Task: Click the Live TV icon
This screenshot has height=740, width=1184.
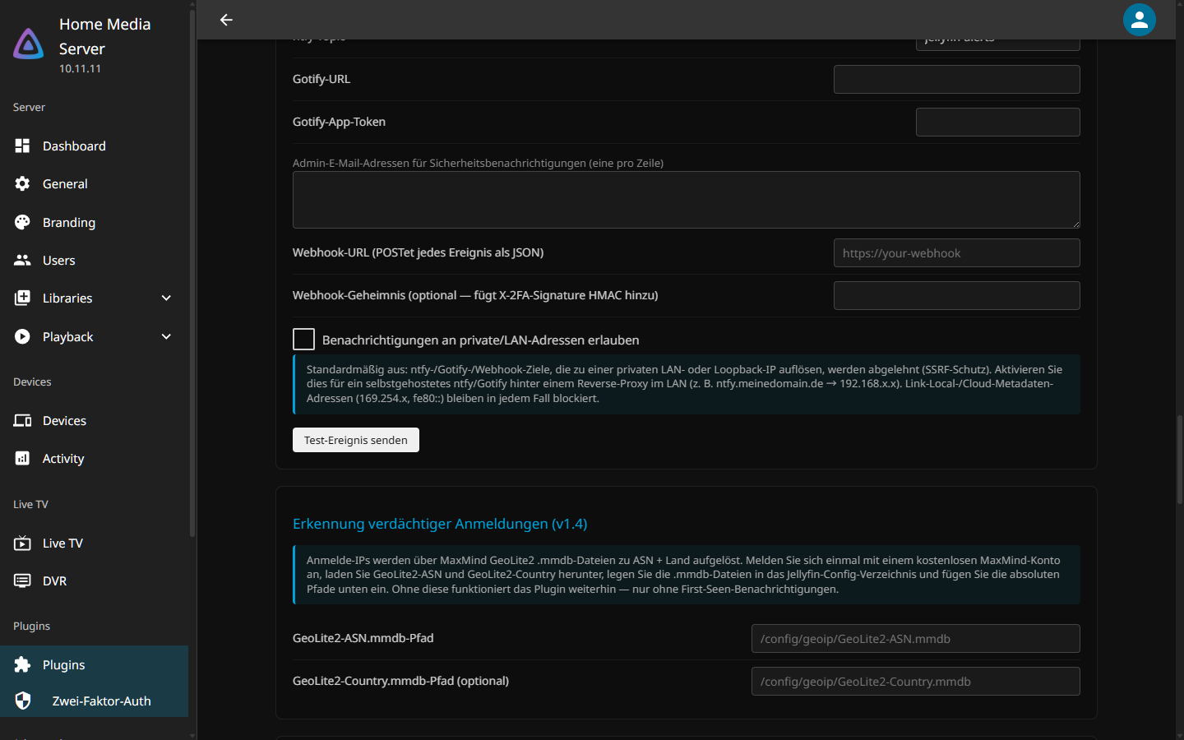Action: click(22, 543)
